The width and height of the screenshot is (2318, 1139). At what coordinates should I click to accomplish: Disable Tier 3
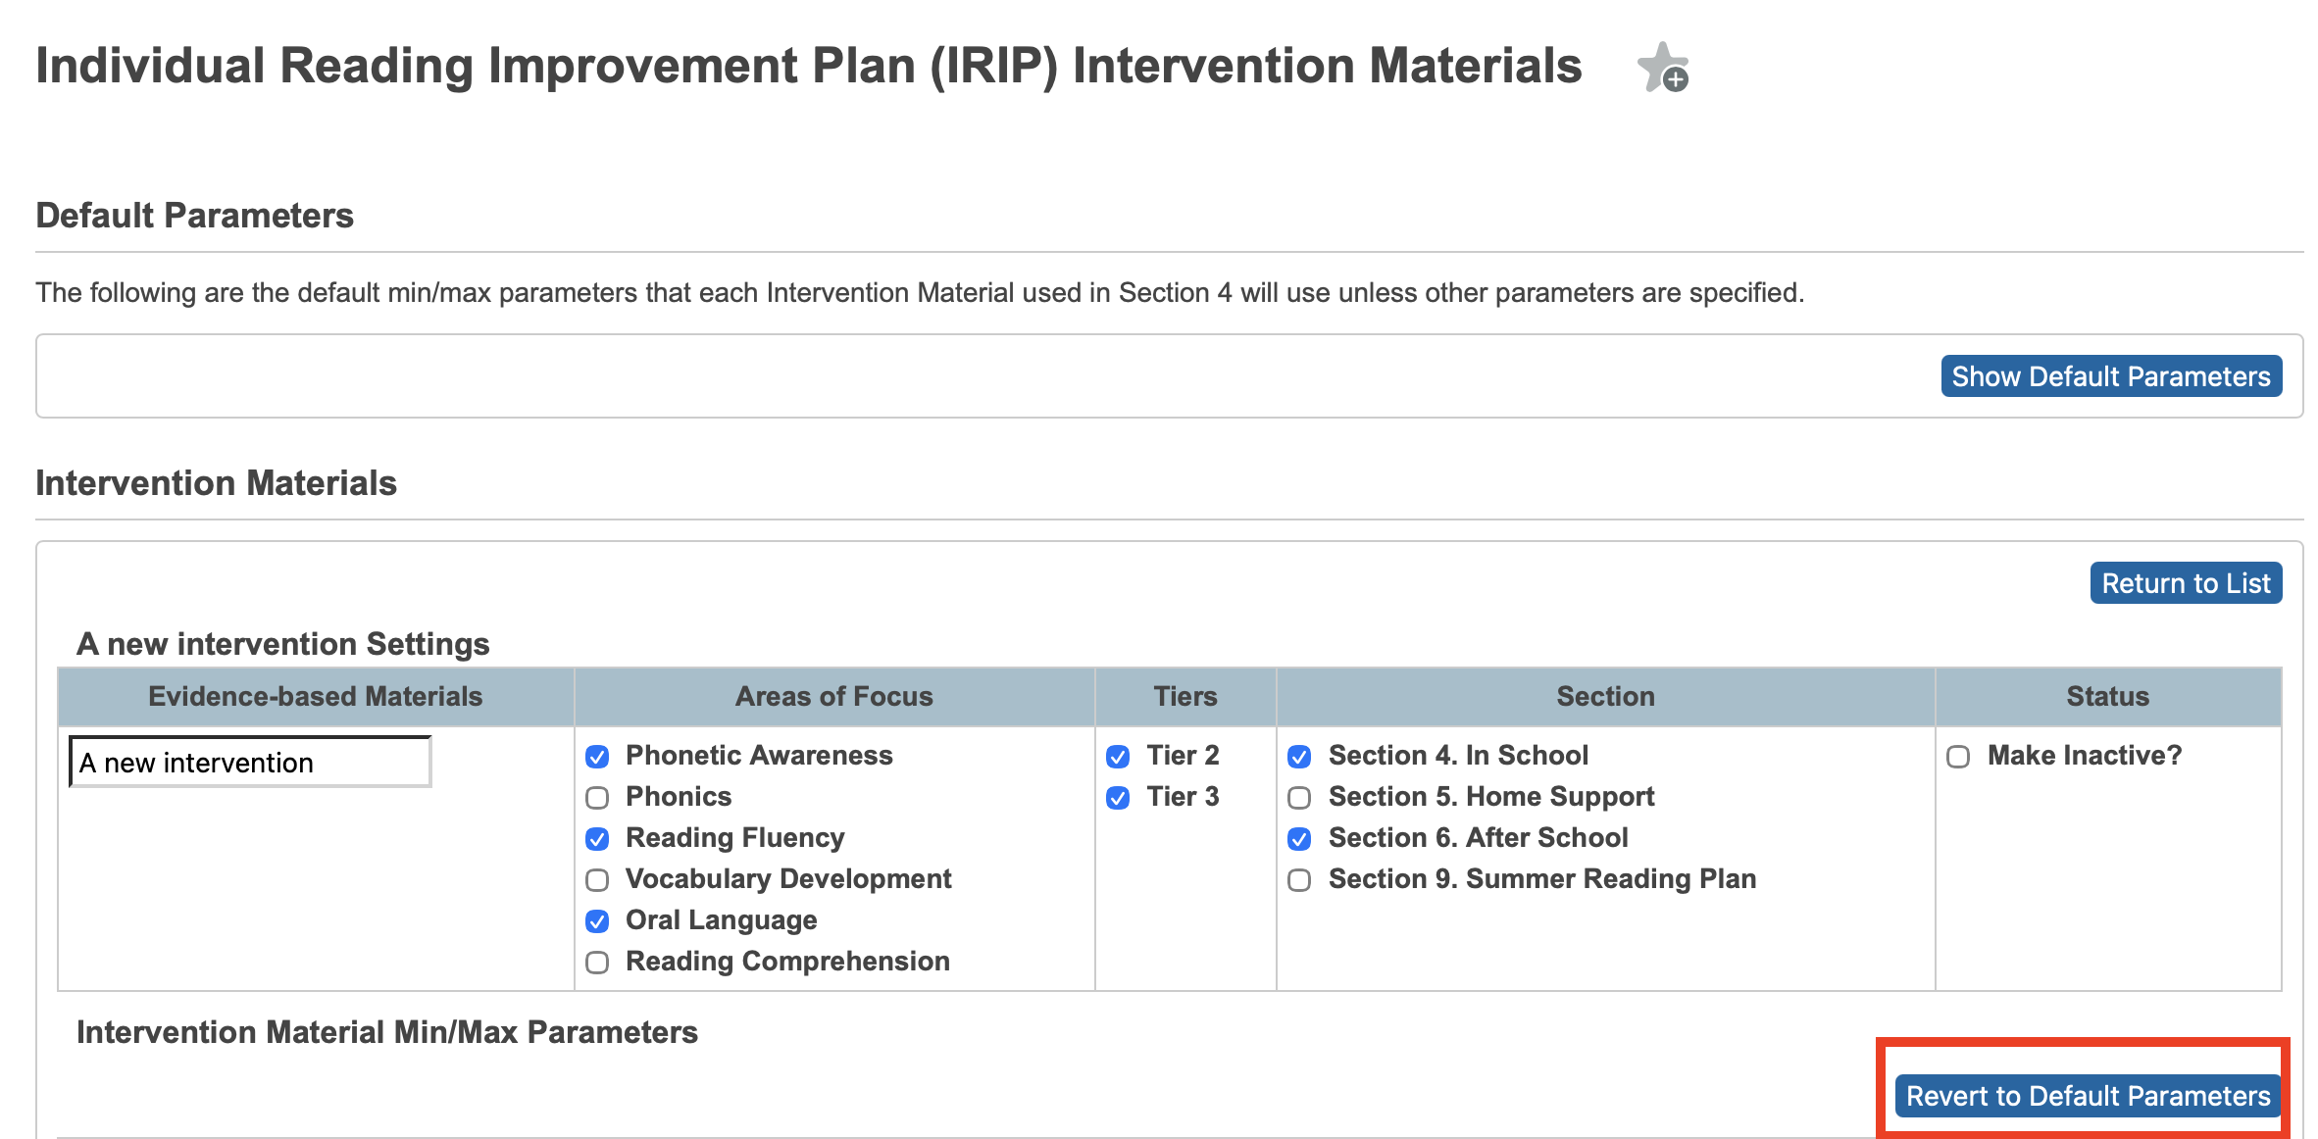pos(1121,797)
